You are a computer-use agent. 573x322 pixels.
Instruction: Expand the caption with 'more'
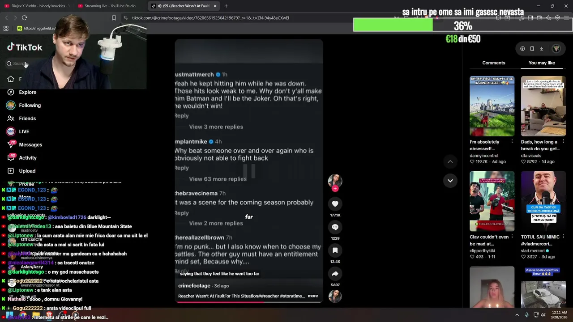[x=313, y=296]
